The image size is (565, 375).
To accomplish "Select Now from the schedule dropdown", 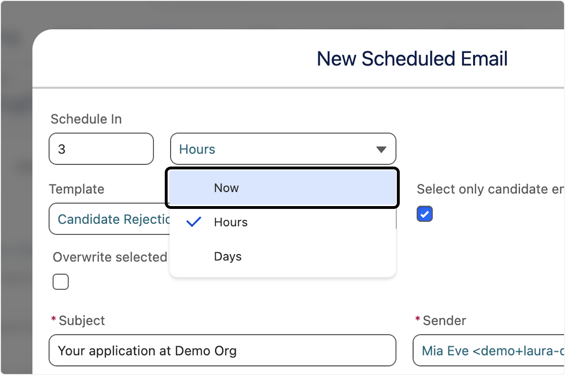I will coord(226,188).
